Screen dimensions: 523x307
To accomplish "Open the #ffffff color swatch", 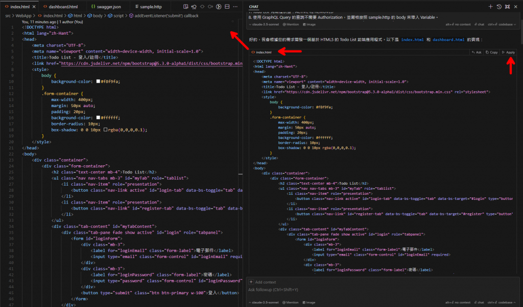I will [x=98, y=117].
